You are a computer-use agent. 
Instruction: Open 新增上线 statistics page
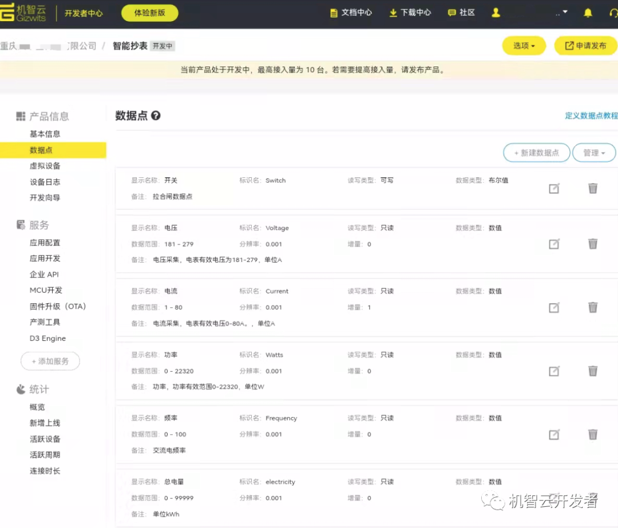[45, 423]
